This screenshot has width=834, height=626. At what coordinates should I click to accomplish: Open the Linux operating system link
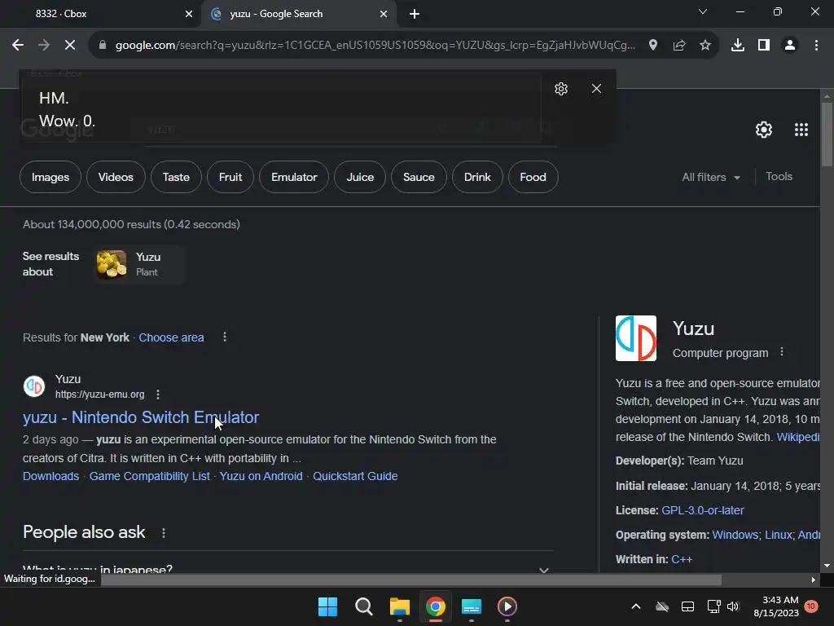pyautogui.click(x=778, y=535)
